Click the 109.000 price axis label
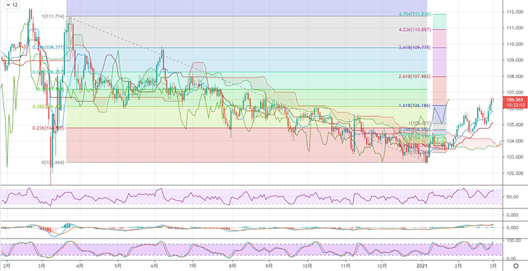This screenshot has width=528, height=271. click(x=515, y=61)
